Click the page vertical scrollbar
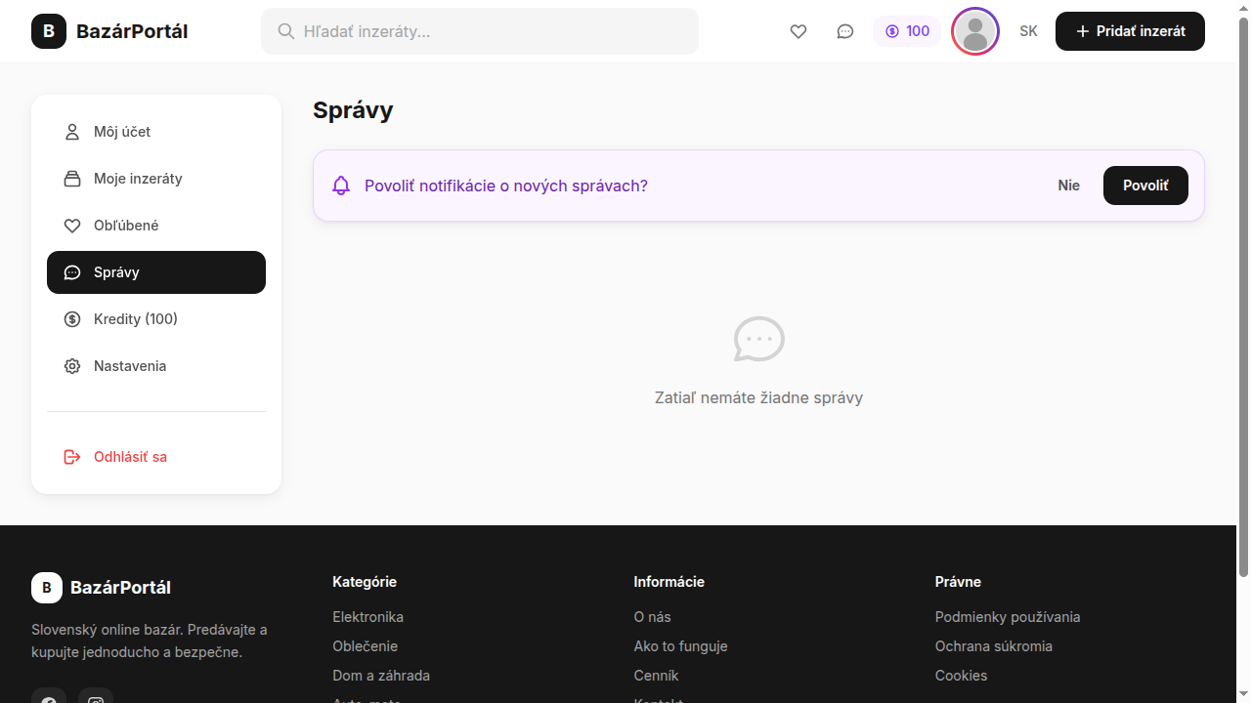The height and width of the screenshot is (703, 1251). tap(1243, 293)
